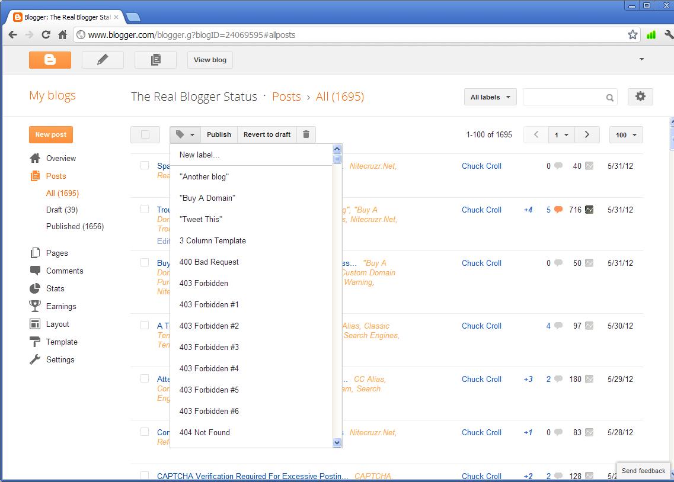Screen dimensions: 674x482
Task: Click the orange Blogger home icon
Action: (x=50, y=60)
